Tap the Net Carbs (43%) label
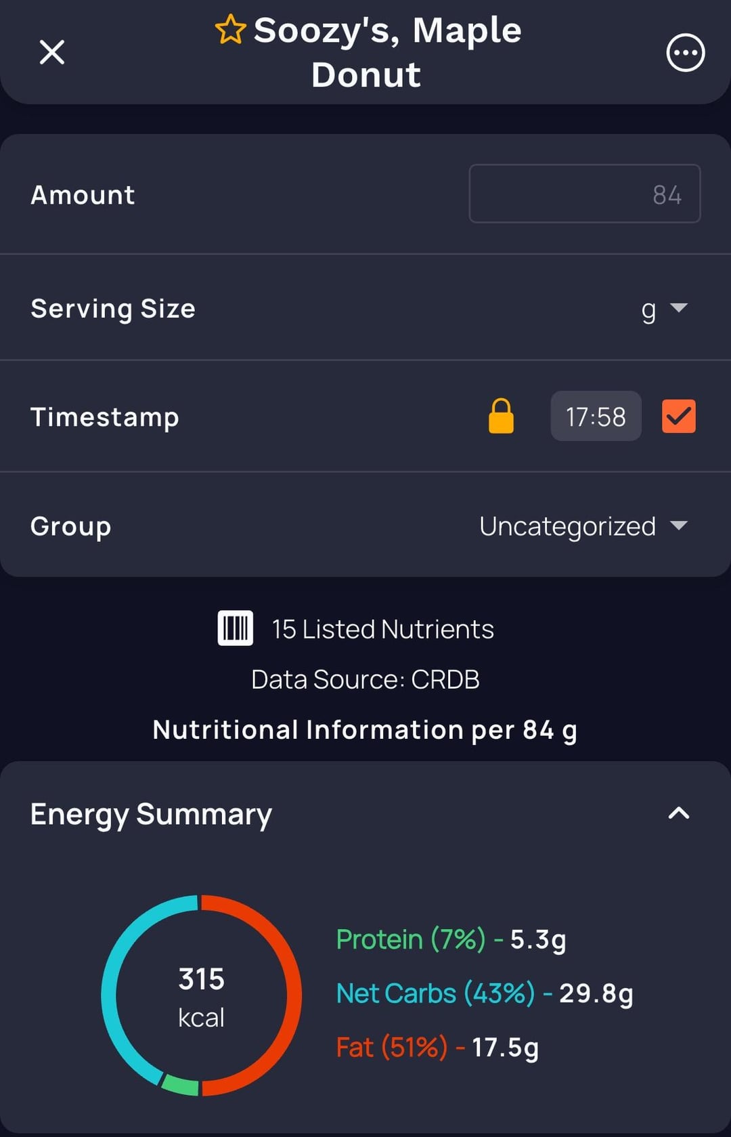 [x=435, y=993]
